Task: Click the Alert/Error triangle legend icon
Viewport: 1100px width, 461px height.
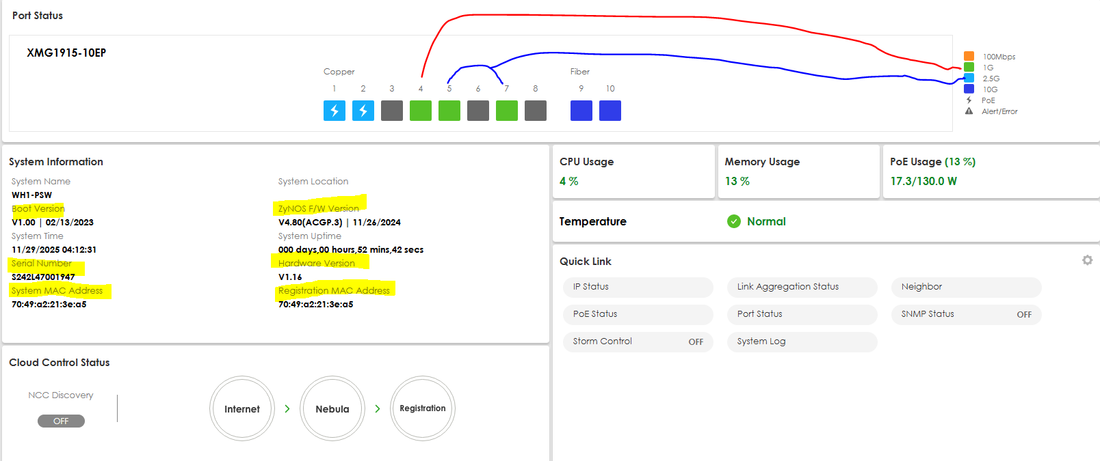Action: (x=969, y=111)
